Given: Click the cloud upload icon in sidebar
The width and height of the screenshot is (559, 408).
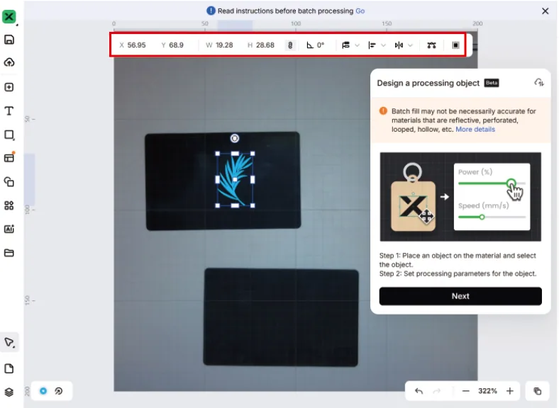Looking at the screenshot, I should [x=9, y=62].
